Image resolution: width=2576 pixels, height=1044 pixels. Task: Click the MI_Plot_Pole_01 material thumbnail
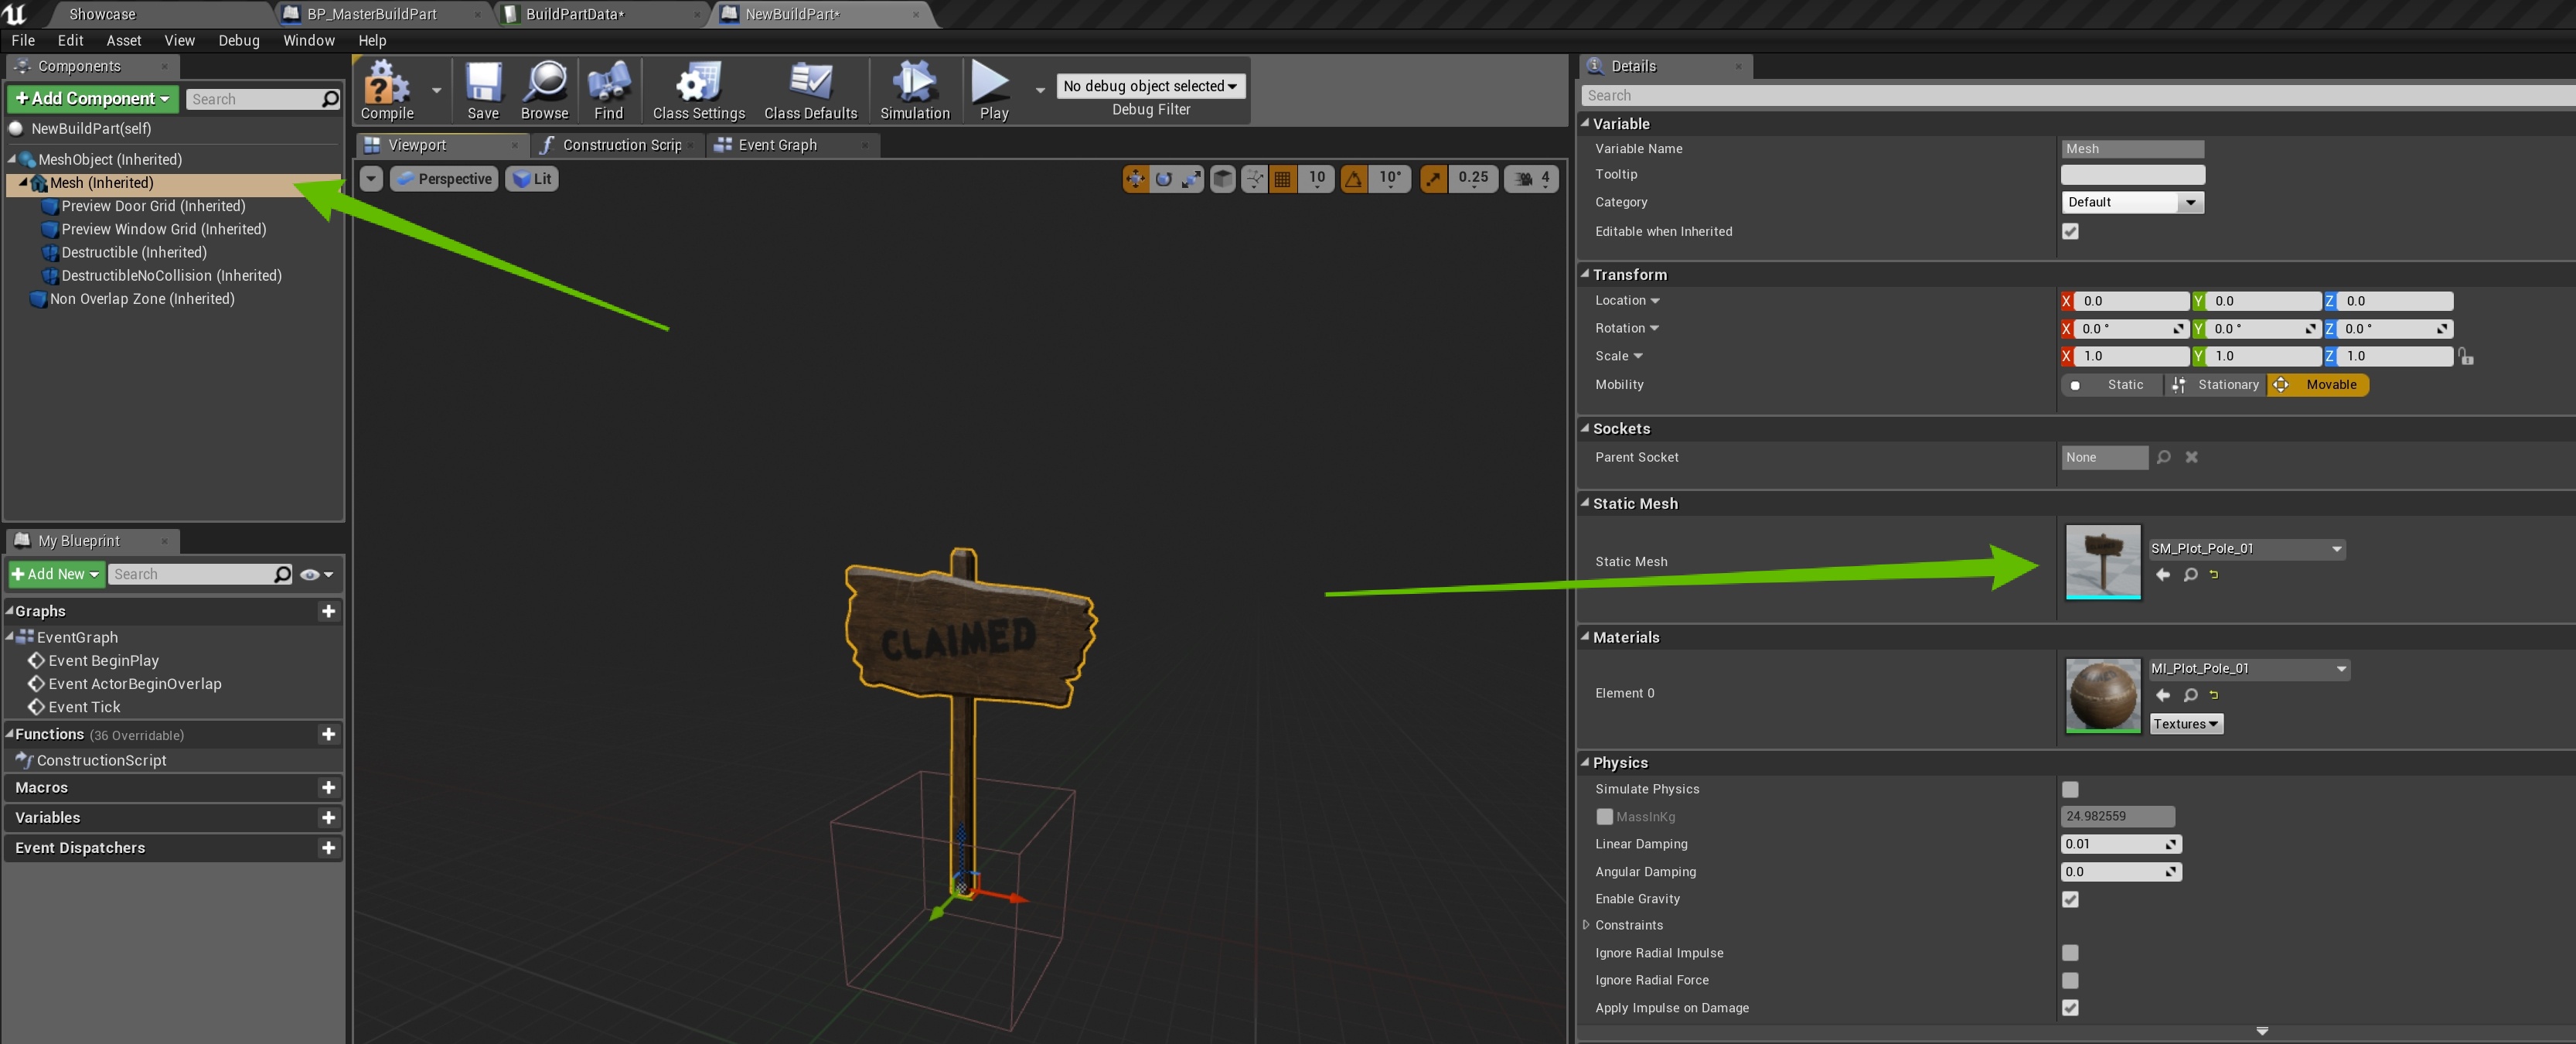pos(2102,695)
